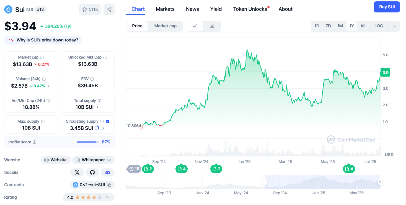This screenshot has width=406, height=205.
Task: Click the 18.88% Vol/Mkt Cap value
Action: [31, 107]
